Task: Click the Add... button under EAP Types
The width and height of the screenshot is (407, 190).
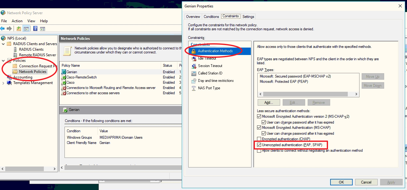Action: (269, 103)
